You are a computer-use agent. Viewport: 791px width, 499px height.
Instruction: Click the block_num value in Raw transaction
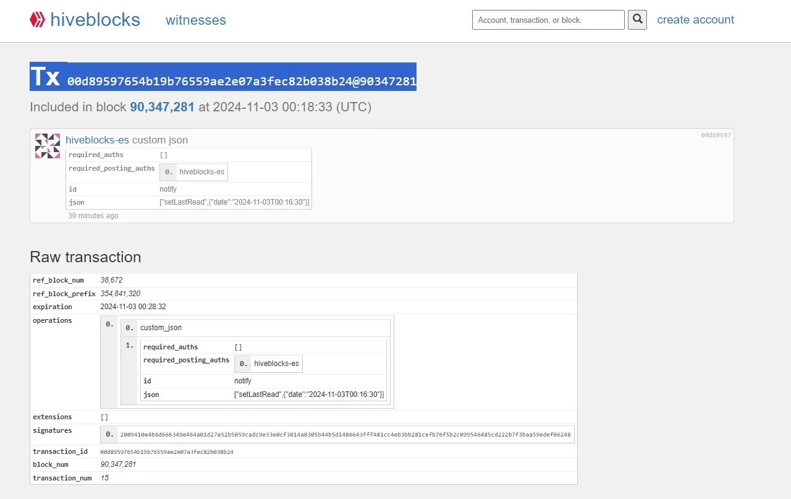click(x=118, y=464)
